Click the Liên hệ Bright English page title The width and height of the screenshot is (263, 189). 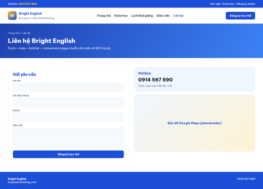tap(42, 41)
